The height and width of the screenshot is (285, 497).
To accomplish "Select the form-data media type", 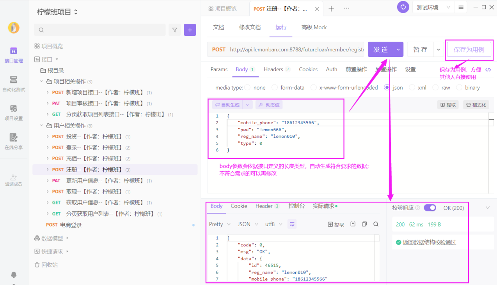I will pyautogui.click(x=275, y=88).
